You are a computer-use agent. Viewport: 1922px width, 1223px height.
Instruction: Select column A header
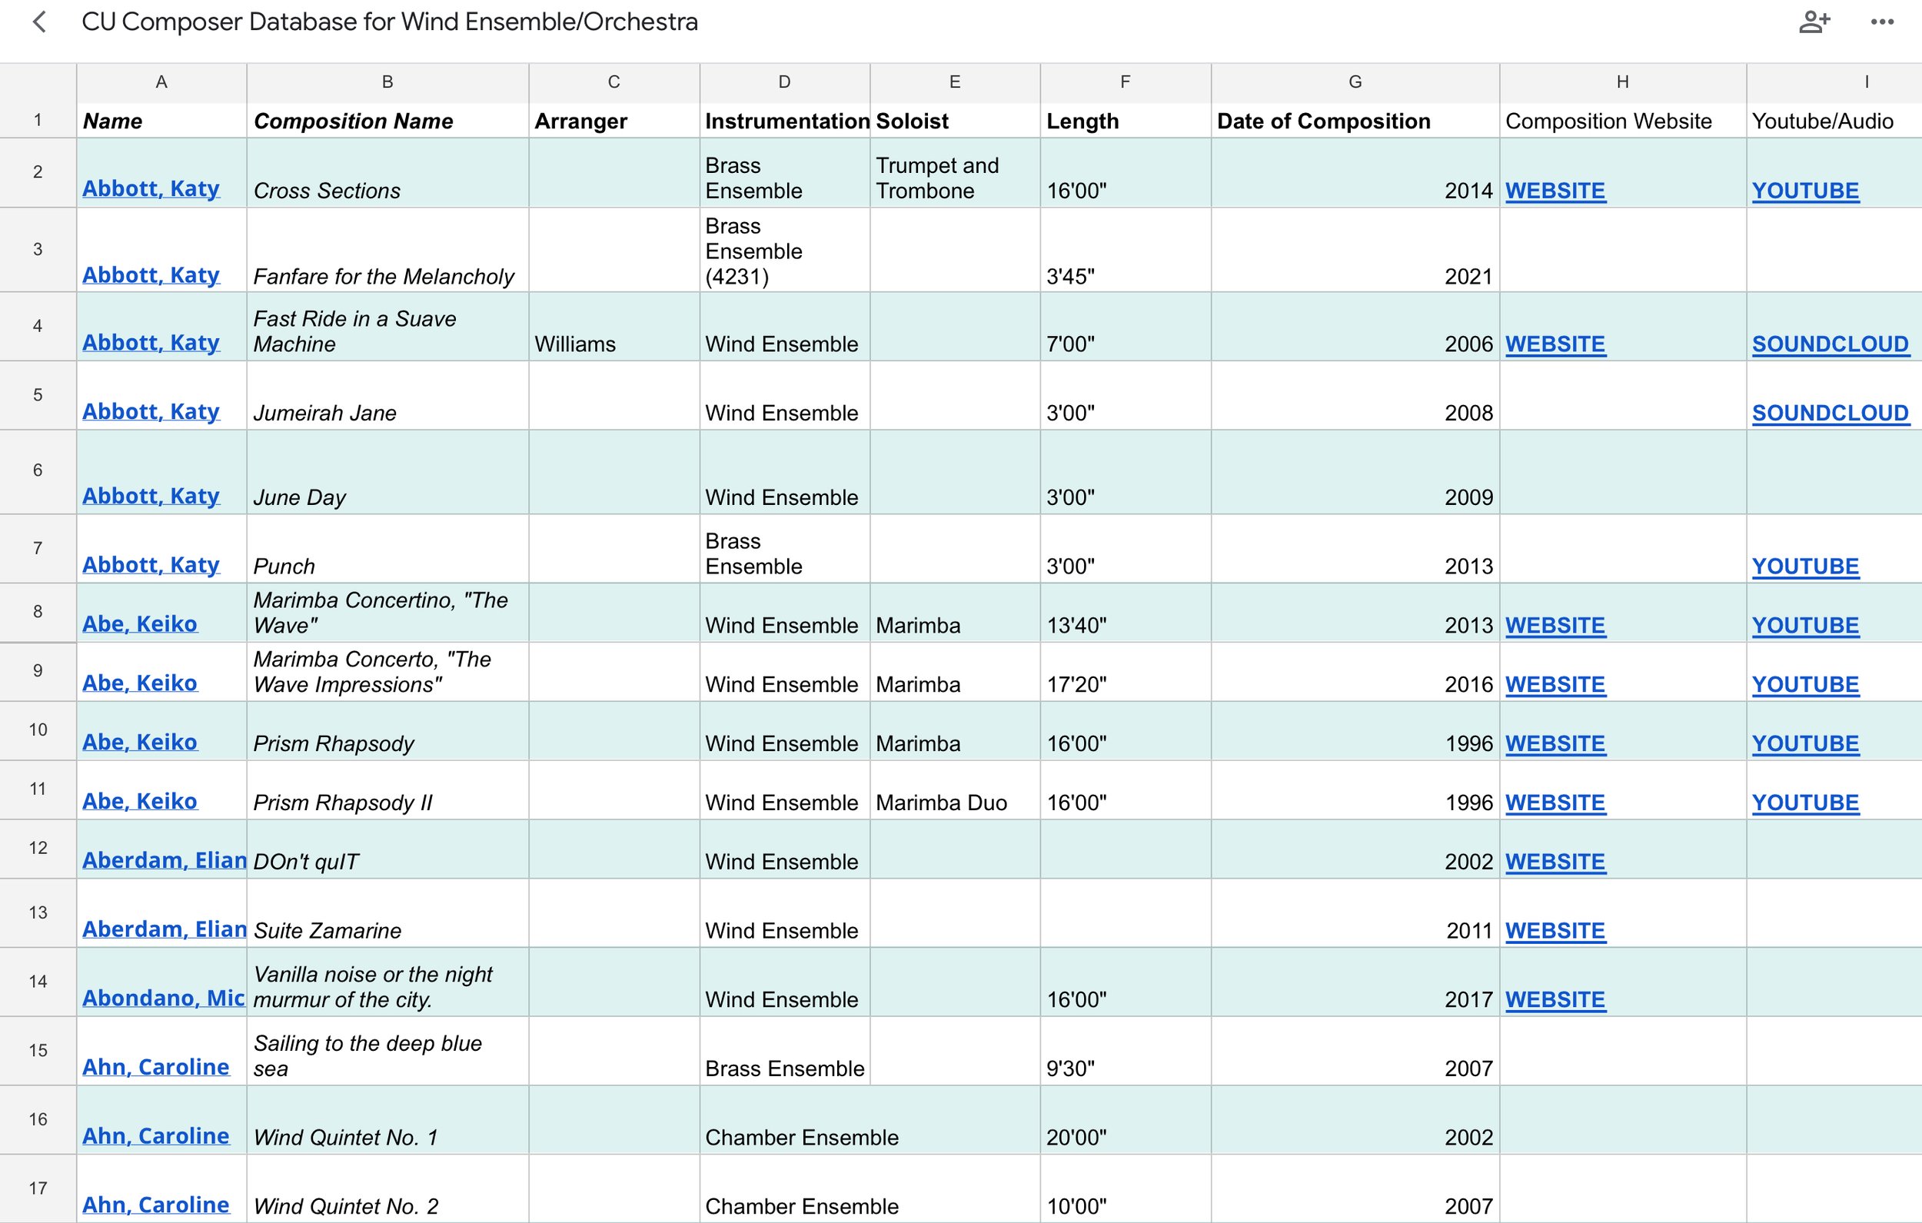[161, 82]
